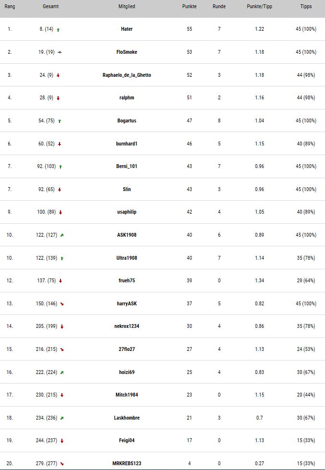The image size is (325, 470).
Task: Click the diagonal green arrow in Laskhombre's row
Action: click(62, 418)
